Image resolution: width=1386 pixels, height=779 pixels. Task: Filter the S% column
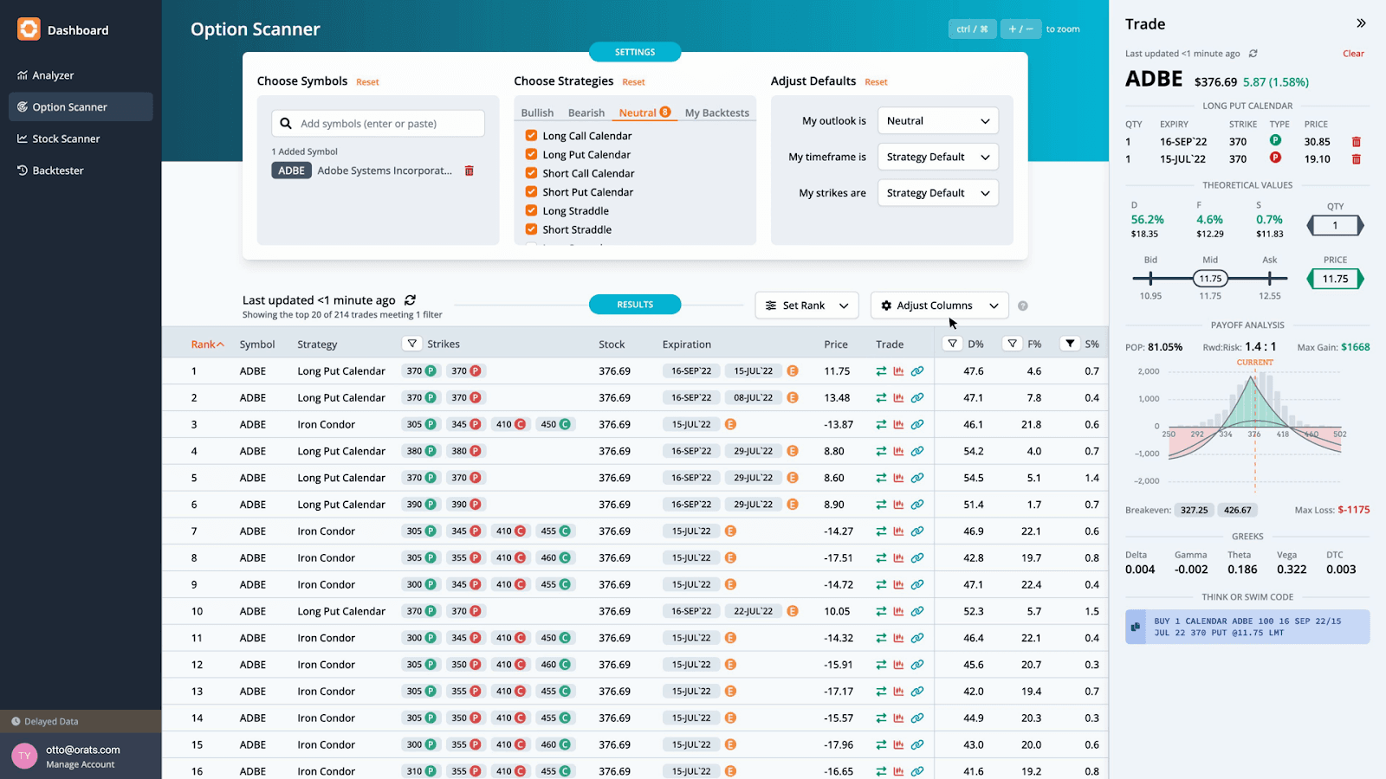(1070, 344)
